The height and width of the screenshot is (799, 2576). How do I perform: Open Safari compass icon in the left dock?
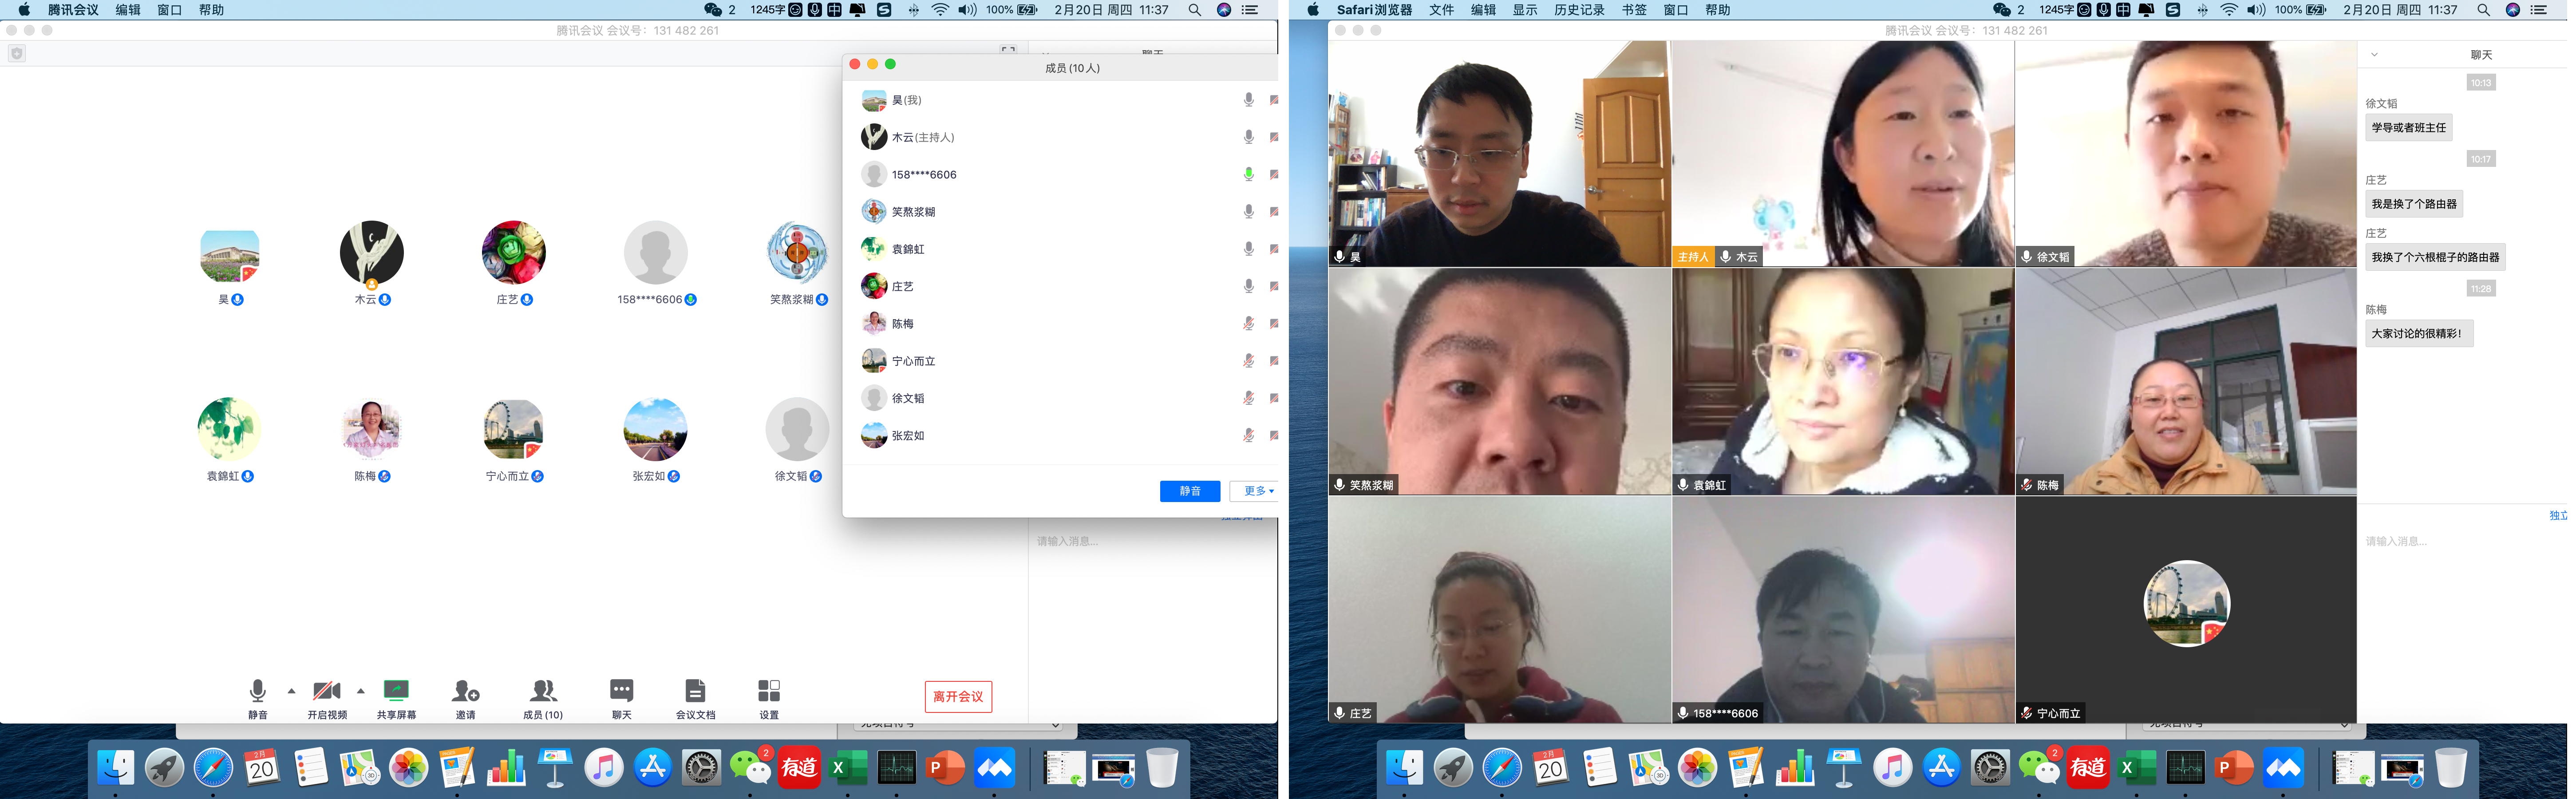pyautogui.click(x=213, y=768)
